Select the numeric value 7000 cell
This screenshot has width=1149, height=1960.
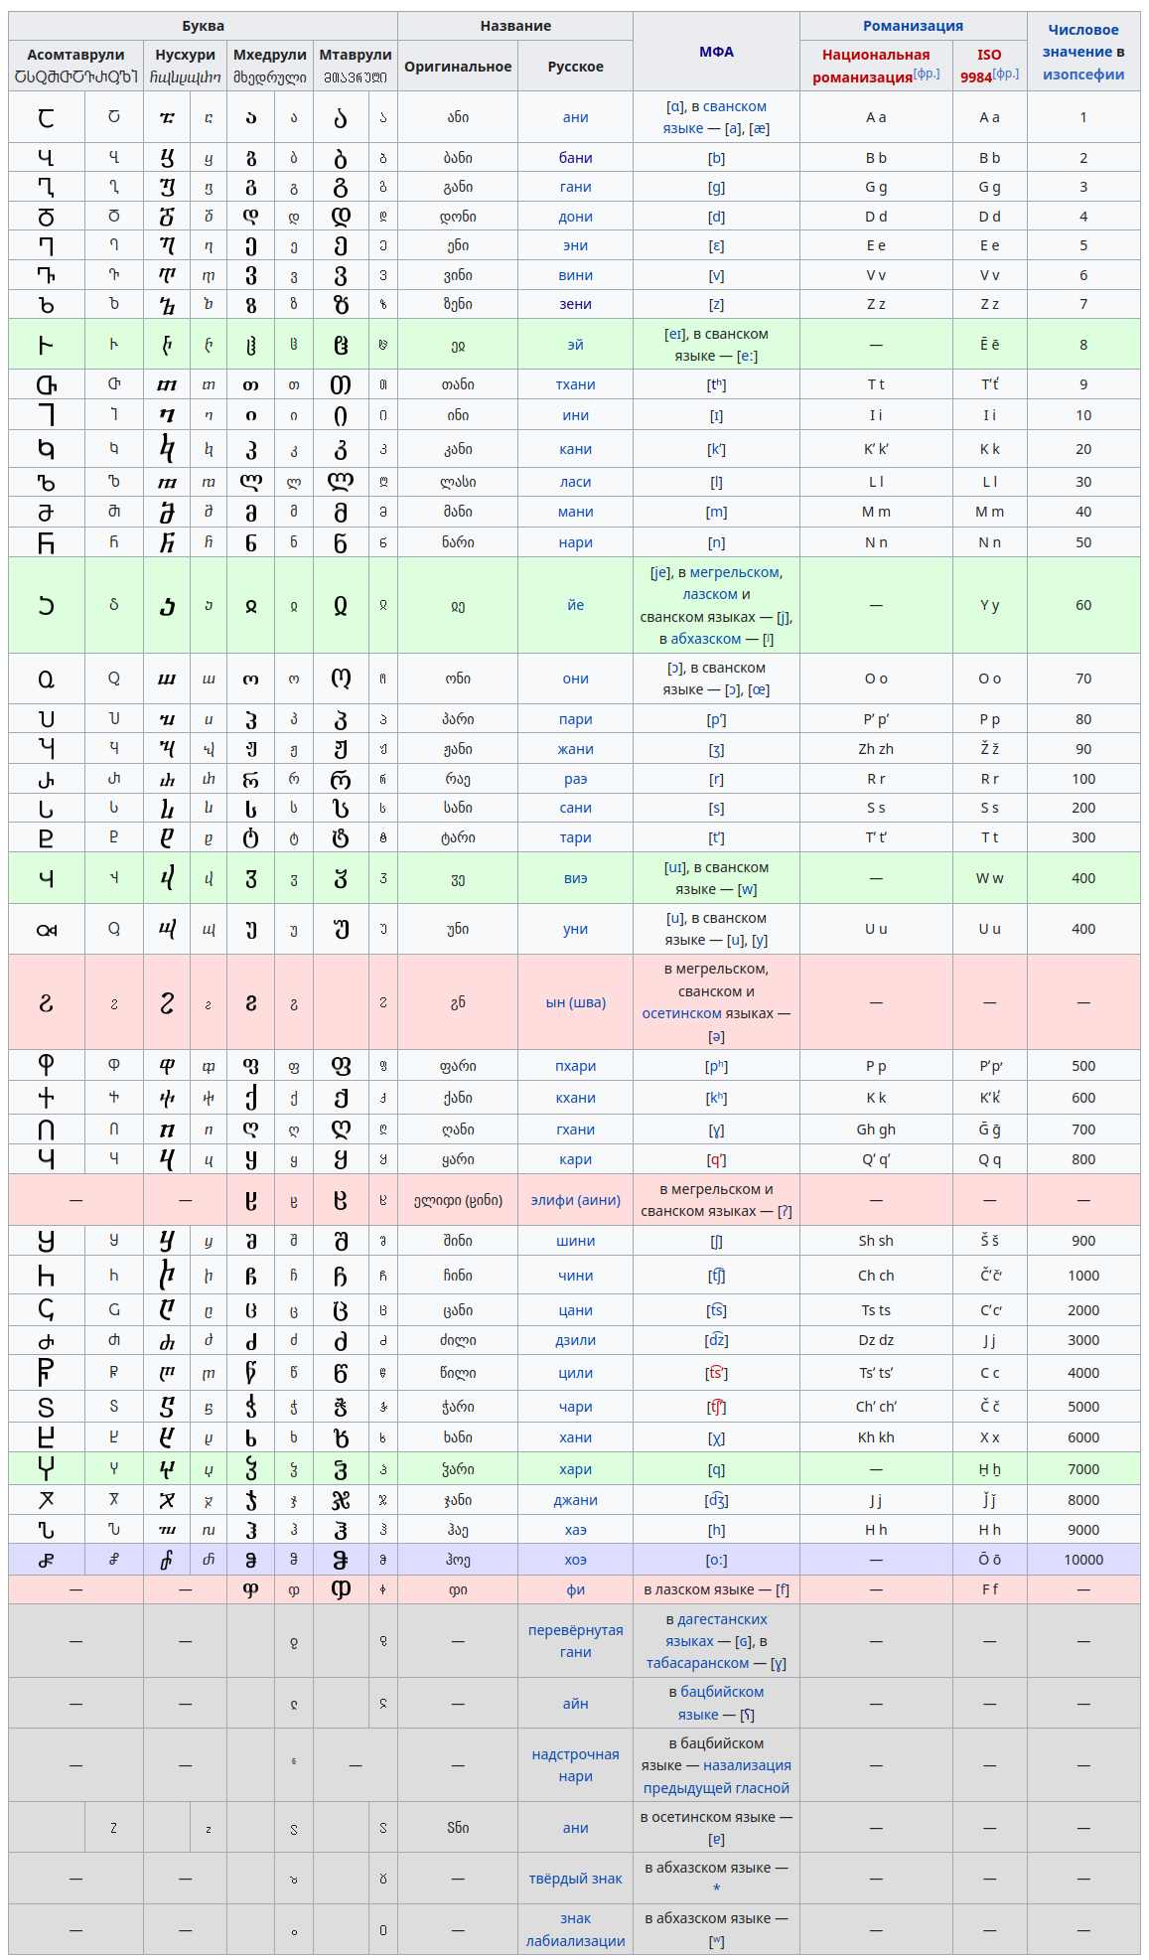(1083, 1469)
